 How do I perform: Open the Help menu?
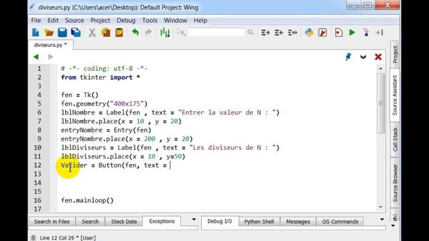(200, 21)
